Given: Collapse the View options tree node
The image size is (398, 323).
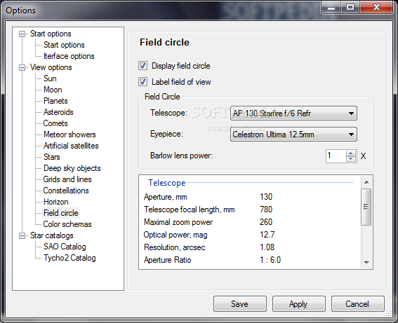Looking at the screenshot, I should [x=22, y=68].
